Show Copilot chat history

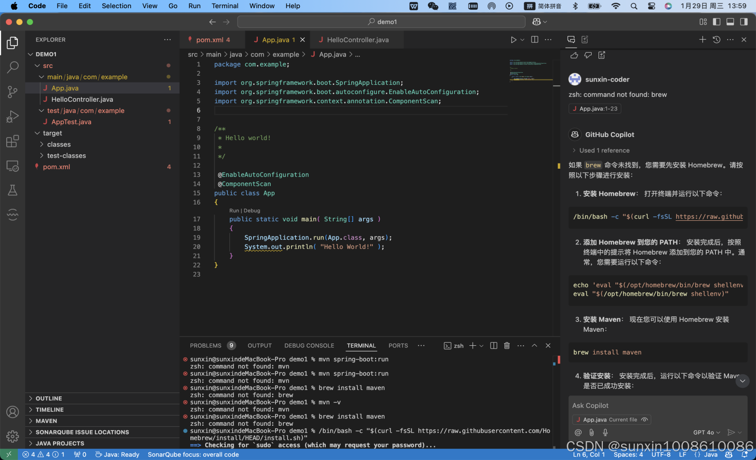click(716, 40)
